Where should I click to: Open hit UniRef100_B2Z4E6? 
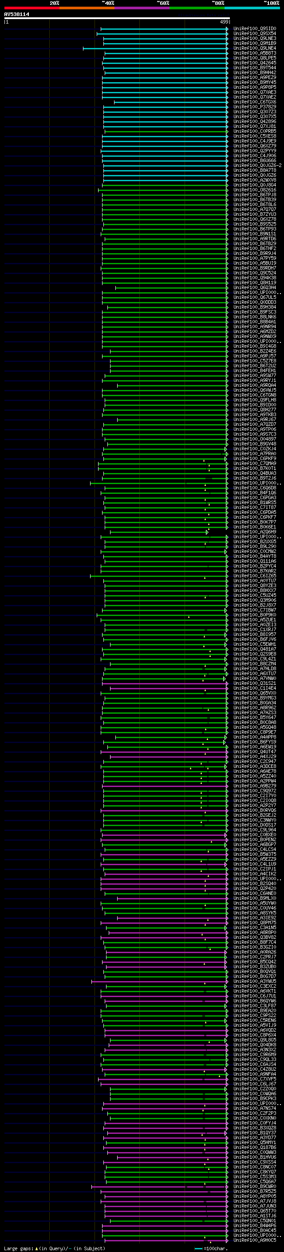click(x=255, y=351)
